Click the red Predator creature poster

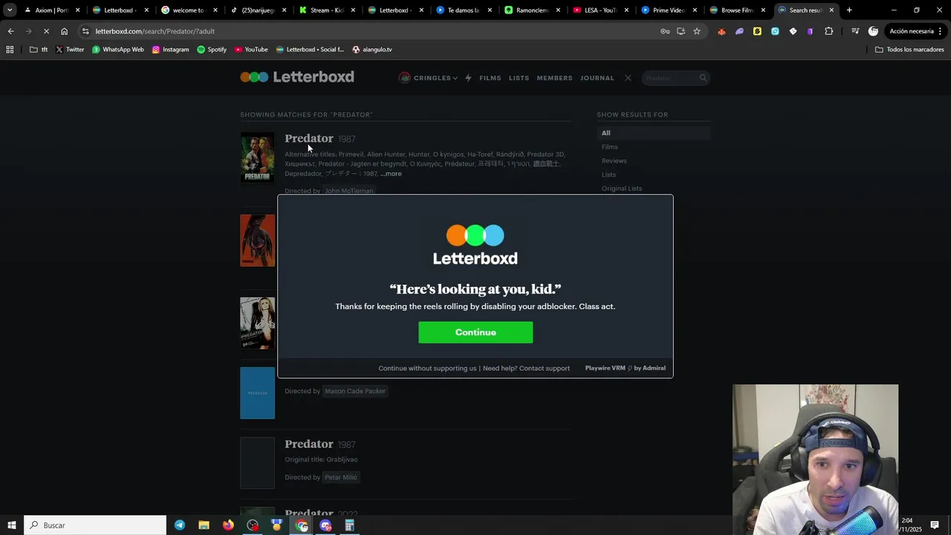tap(257, 241)
